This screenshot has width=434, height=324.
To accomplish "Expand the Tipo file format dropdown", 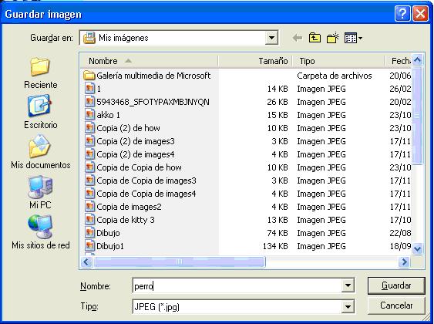I will coord(348,306).
